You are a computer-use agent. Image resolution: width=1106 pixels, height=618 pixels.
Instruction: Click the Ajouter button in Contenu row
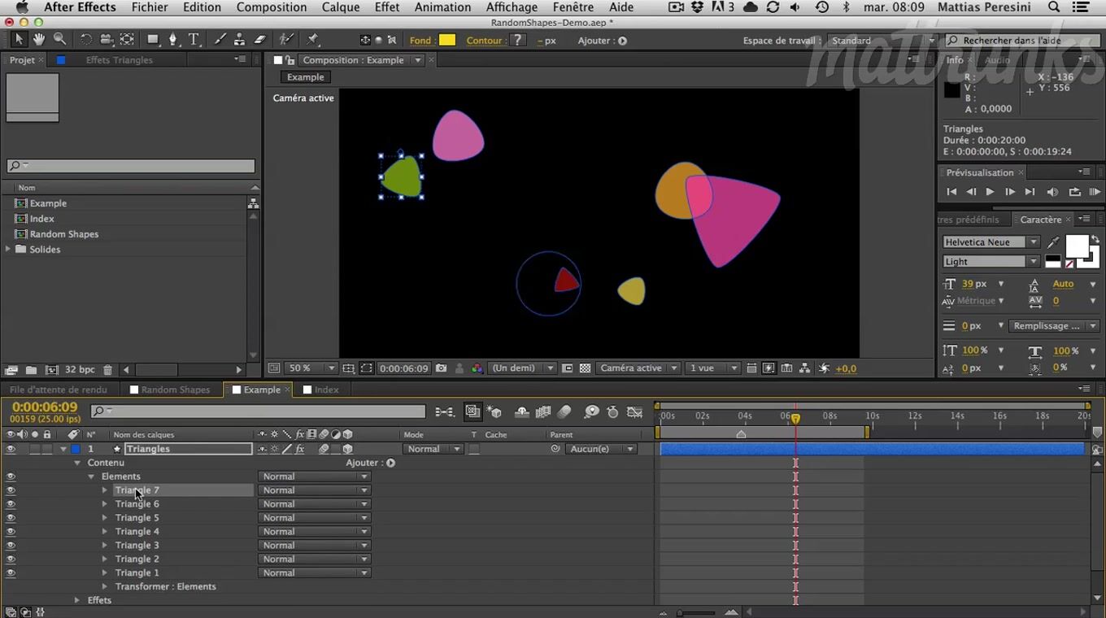pos(390,463)
